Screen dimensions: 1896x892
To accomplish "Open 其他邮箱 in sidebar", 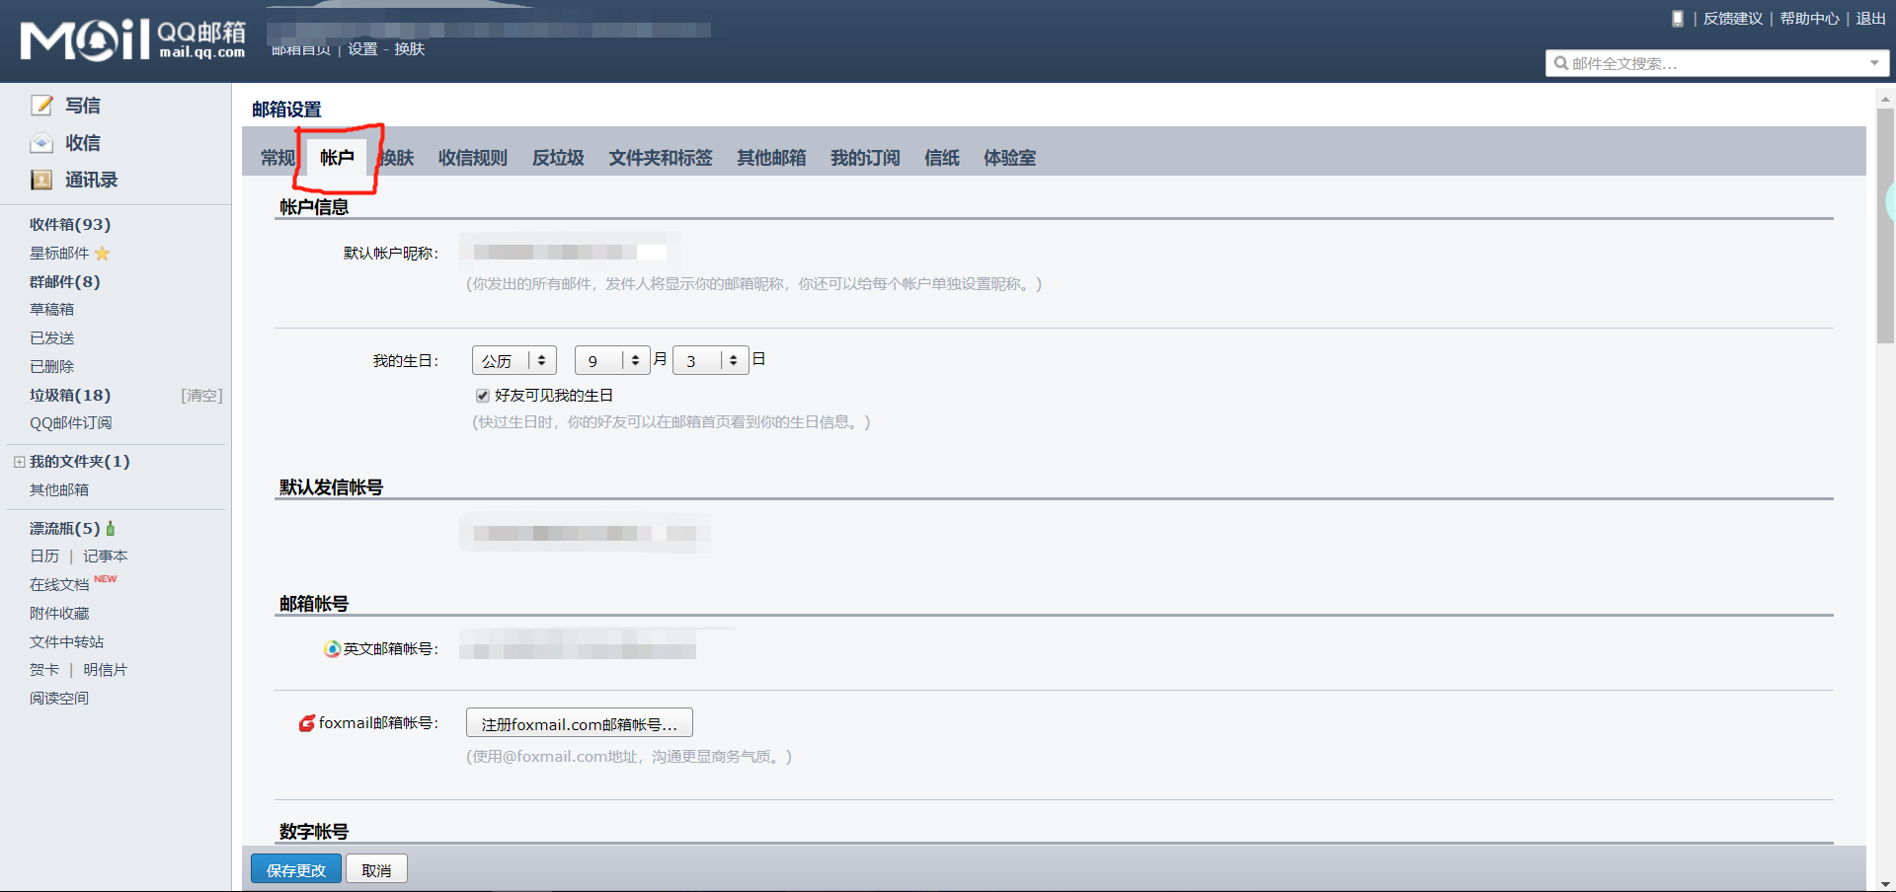I will pyautogui.click(x=59, y=490).
